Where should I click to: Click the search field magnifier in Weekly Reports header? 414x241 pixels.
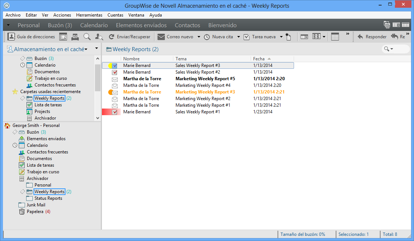pyautogui.click(x=386, y=49)
